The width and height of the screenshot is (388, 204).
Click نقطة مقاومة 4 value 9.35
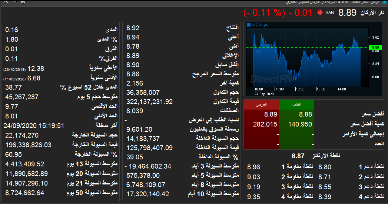coord(253,197)
